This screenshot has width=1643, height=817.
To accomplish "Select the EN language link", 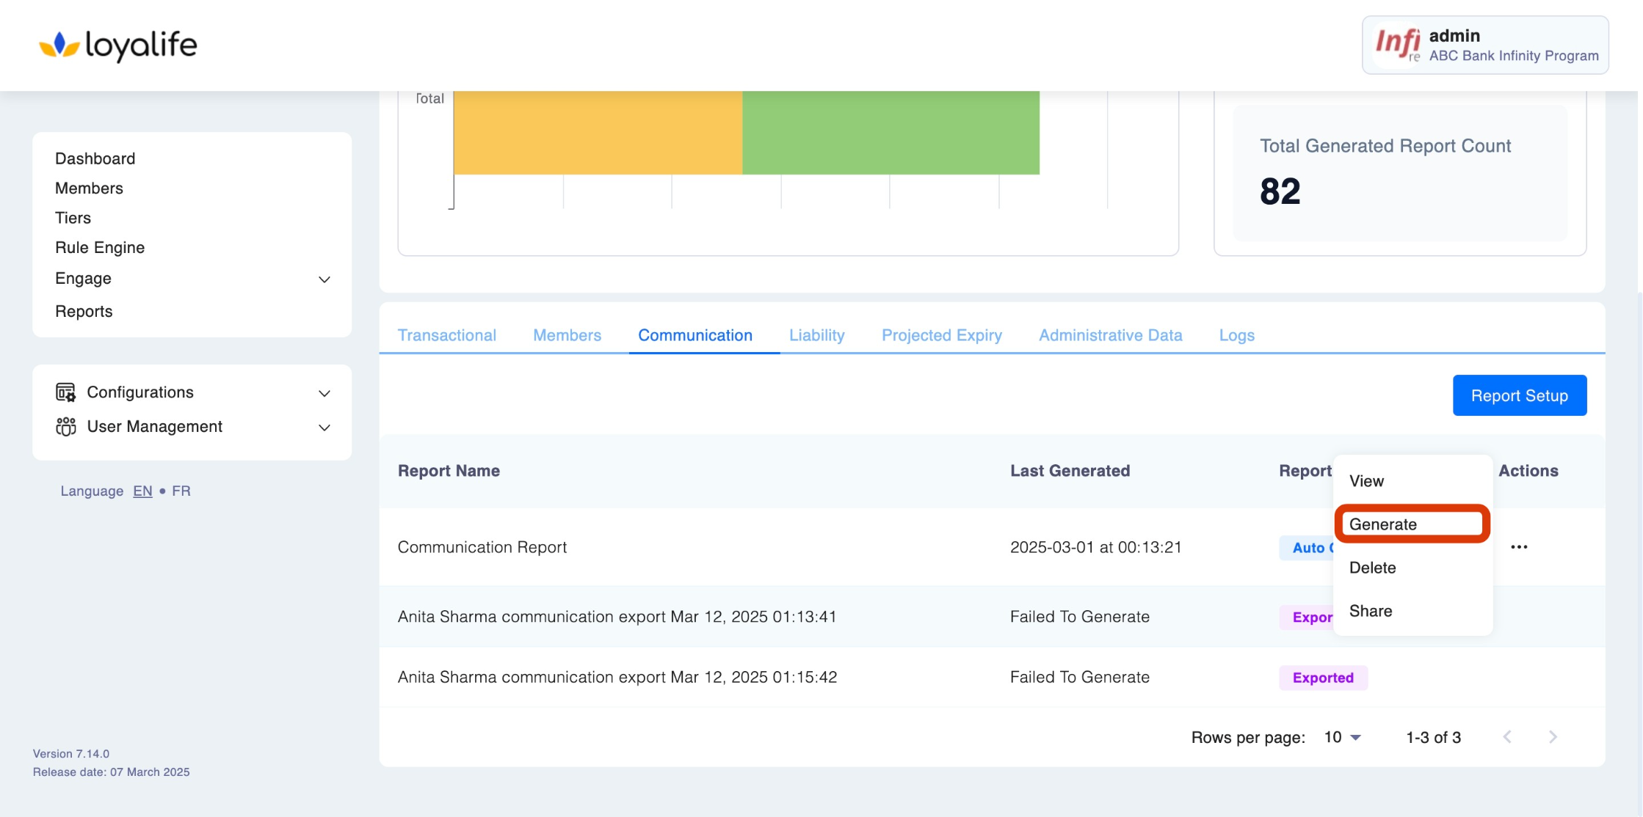I will (142, 491).
